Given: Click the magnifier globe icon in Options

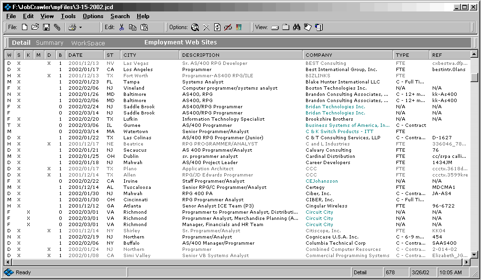Looking at the screenshot, I should point(195,27).
